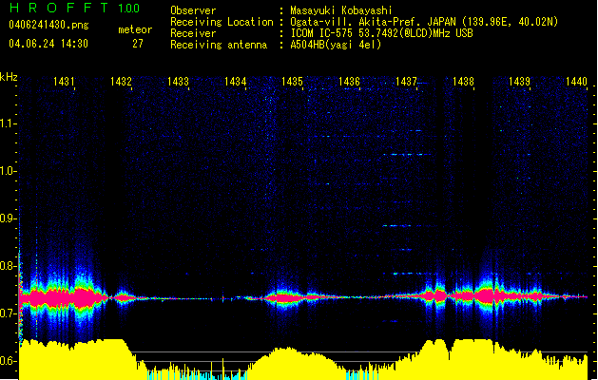
Task: Click time marker 1432
Action: pos(121,82)
